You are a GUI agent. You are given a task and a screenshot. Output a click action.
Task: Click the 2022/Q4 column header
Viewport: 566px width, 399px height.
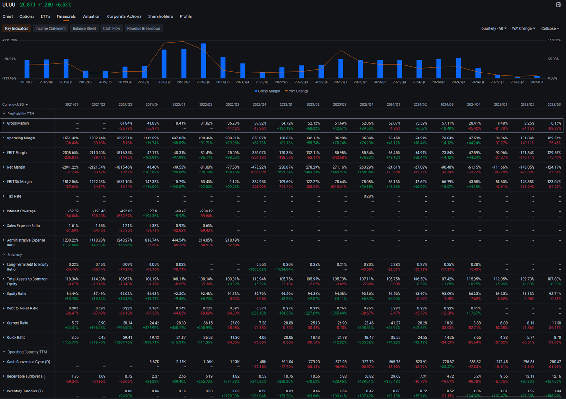pos(259,104)
